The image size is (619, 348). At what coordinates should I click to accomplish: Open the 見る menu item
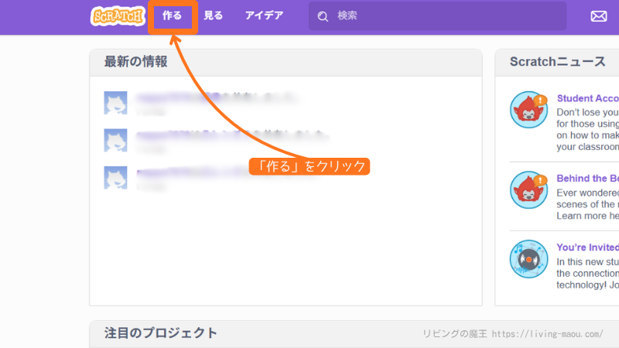[x=213, y=15]
